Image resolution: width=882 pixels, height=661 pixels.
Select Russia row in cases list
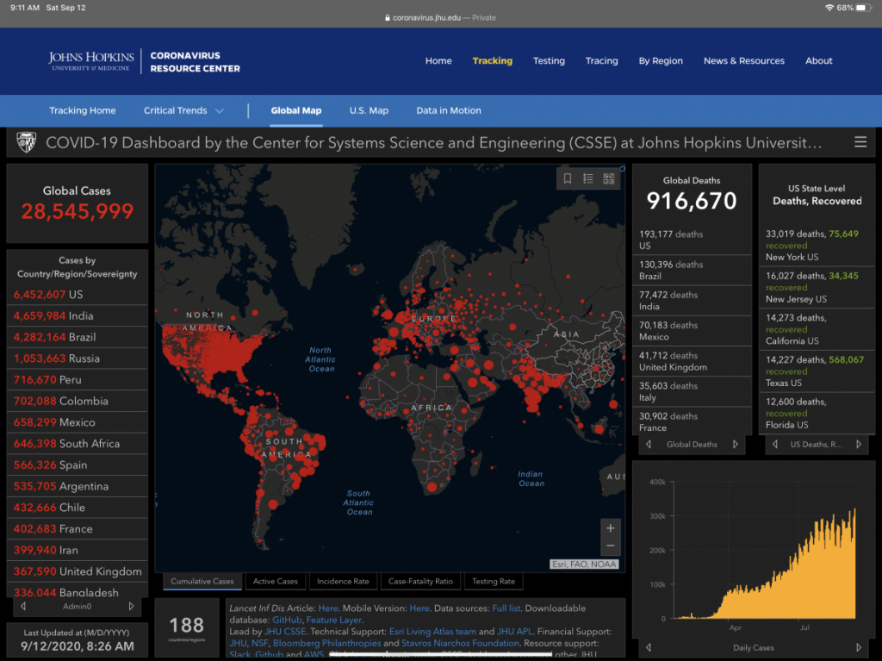(x=77, y=359)
